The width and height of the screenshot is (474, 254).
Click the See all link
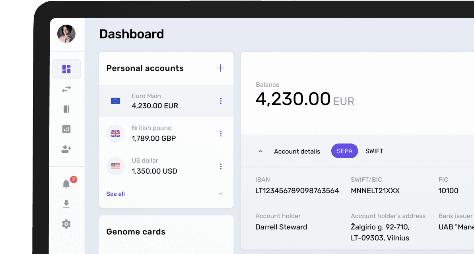(116, 194)
